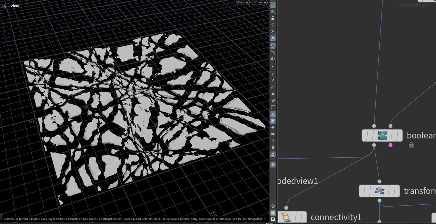Toggle display point trails icon

(x=273, y=80)
